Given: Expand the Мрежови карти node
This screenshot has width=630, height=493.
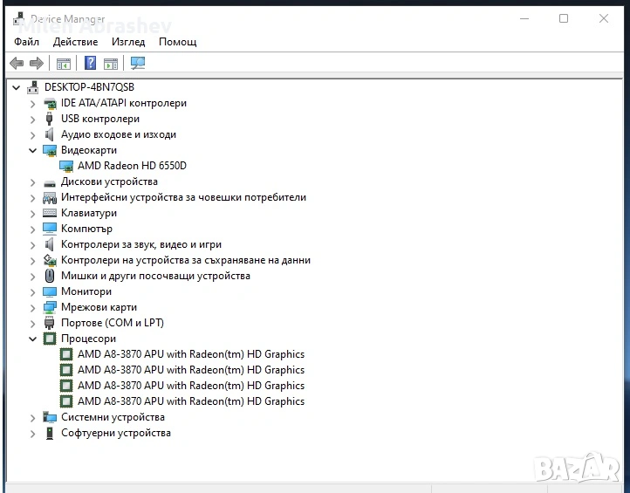Looking at the screenshot, I should pyautogui.click(x=33, y=307).
